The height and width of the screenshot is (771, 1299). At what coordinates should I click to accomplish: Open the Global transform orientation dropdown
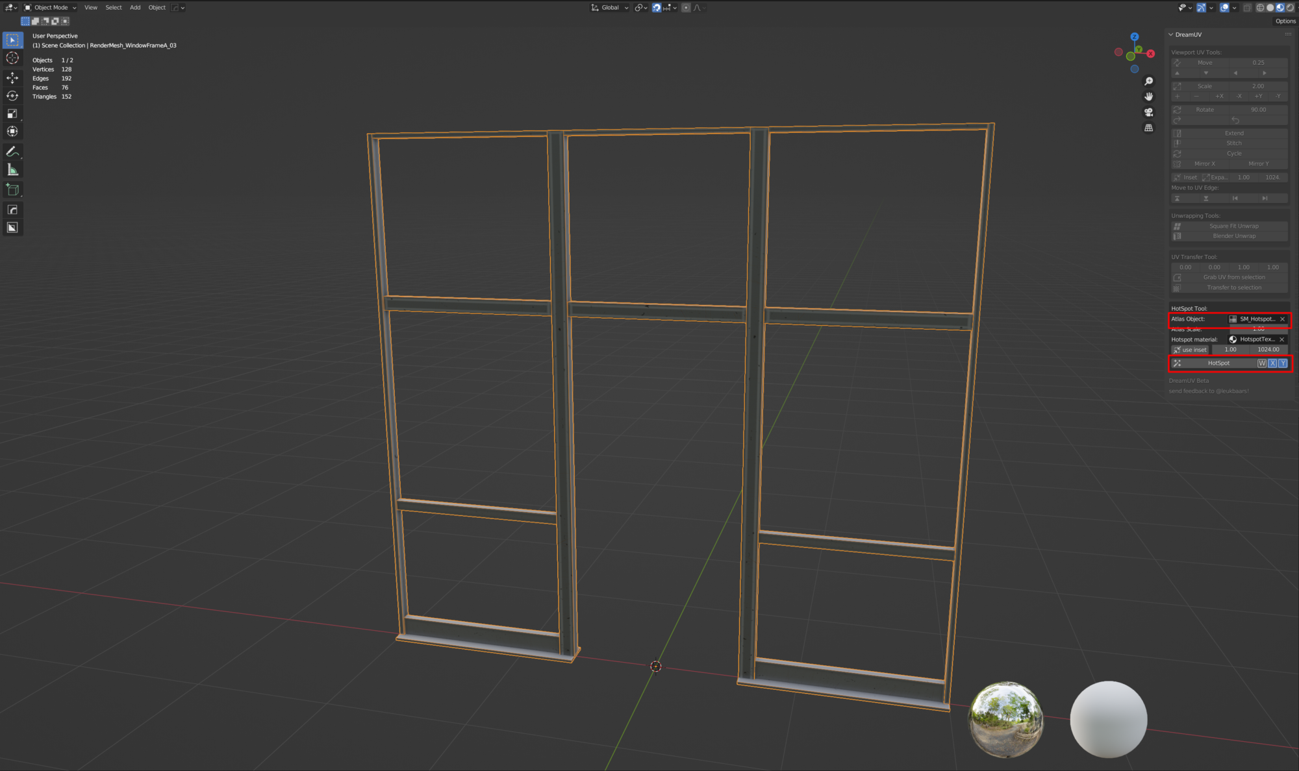click(610, 8)
